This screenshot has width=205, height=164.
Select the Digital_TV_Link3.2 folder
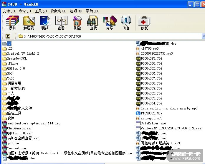[21, 53]
